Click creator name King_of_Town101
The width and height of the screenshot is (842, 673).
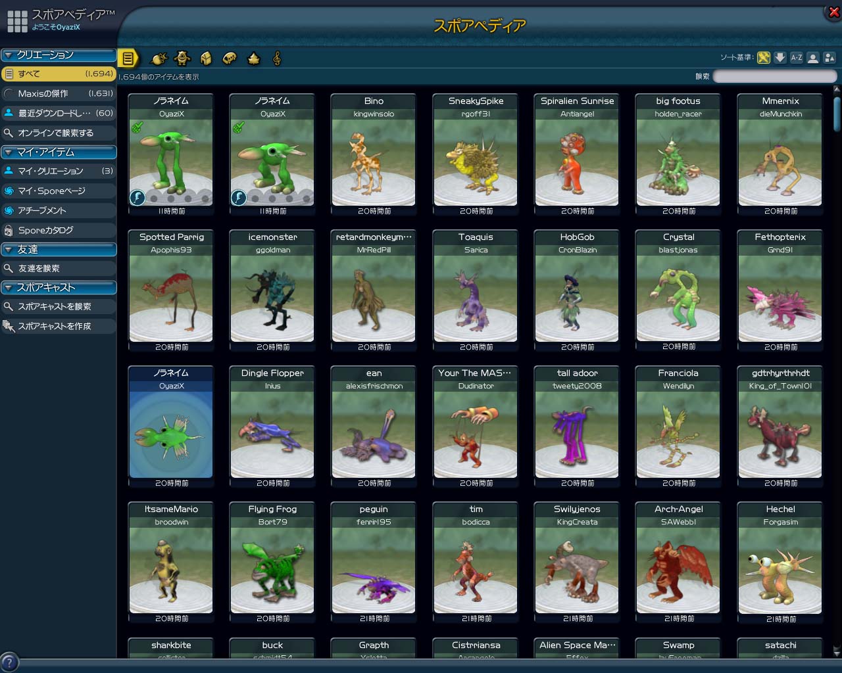point(780,386)
